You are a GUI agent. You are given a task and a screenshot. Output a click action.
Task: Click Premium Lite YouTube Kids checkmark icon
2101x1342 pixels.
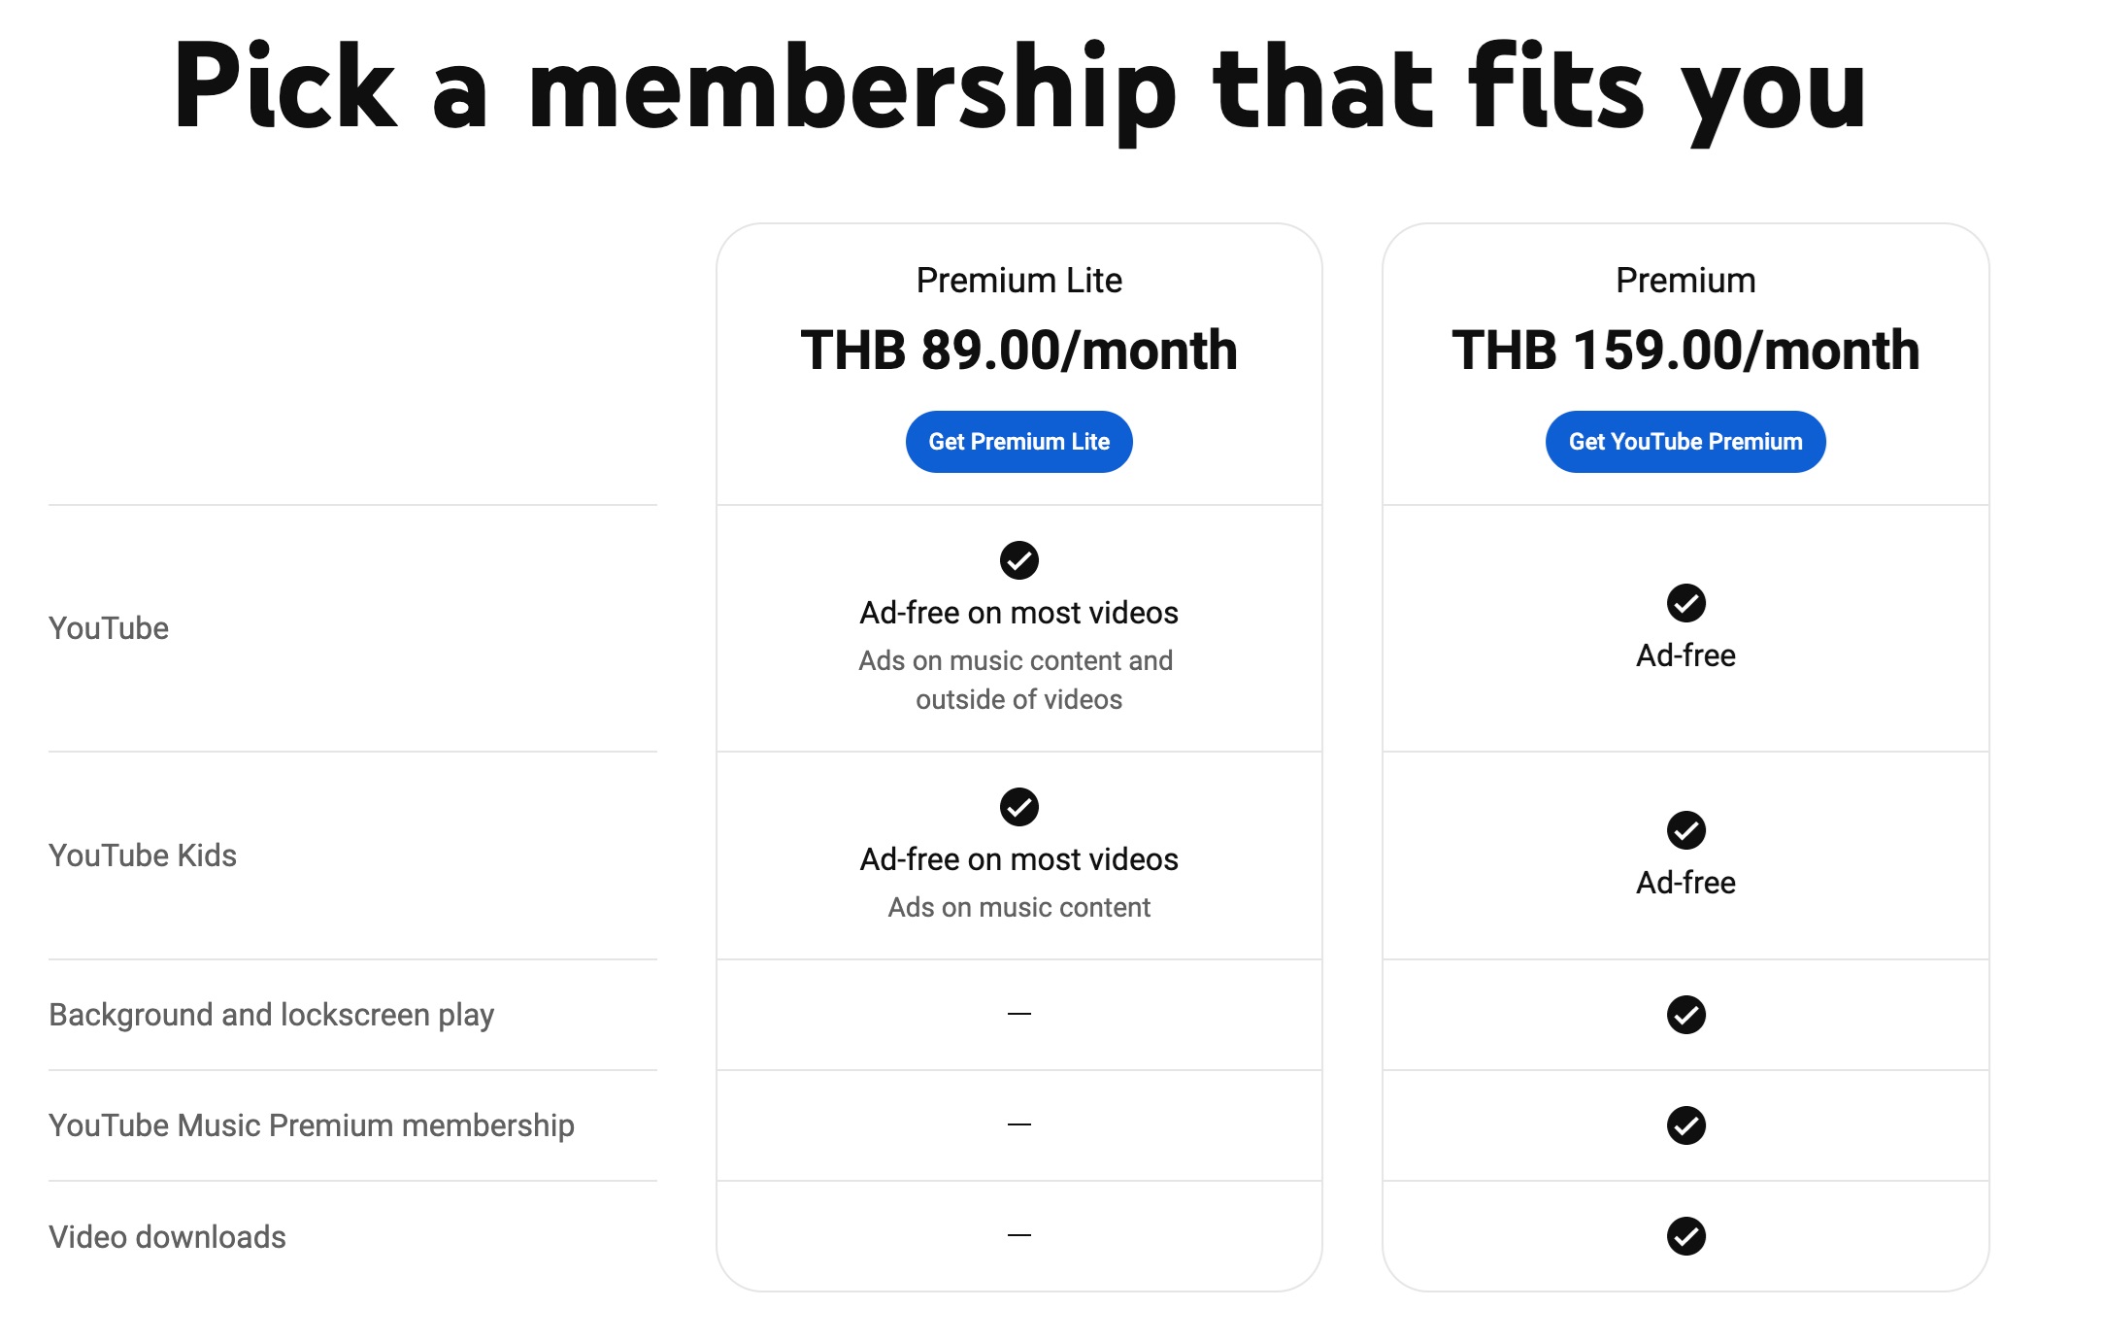point(1018,807)
